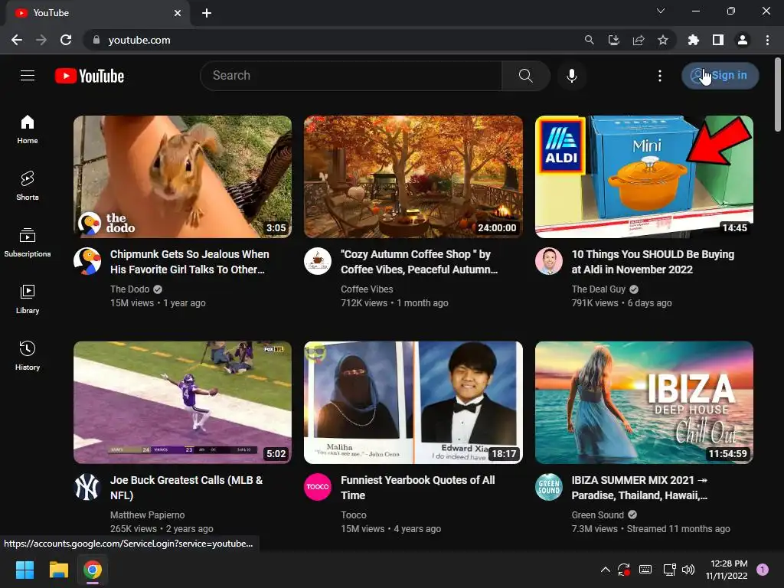Open the IBIZA Deep House thumbnail
The height and width of the screenshot is (588, 784).
pos(644,403)
